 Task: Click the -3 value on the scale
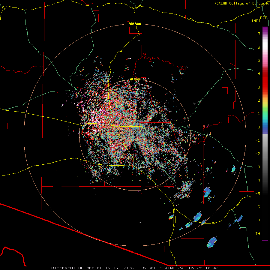click(258, 167)
